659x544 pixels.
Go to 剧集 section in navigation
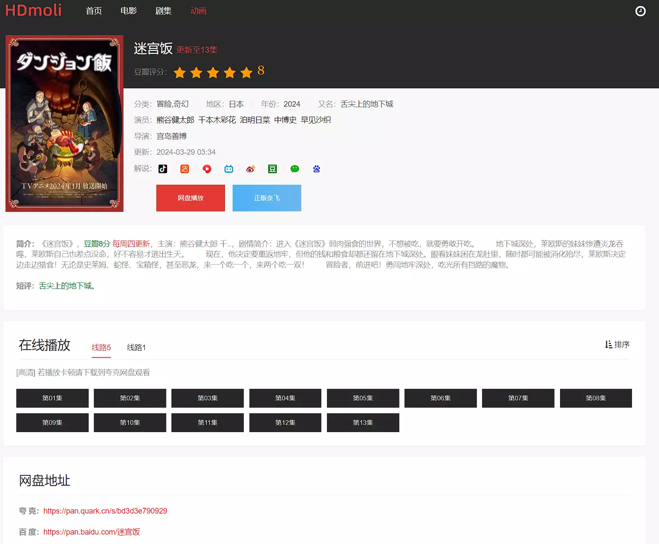click(163, 11)
